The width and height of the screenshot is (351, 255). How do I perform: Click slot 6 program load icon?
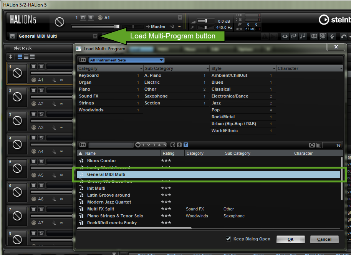[x=17, y=192]
